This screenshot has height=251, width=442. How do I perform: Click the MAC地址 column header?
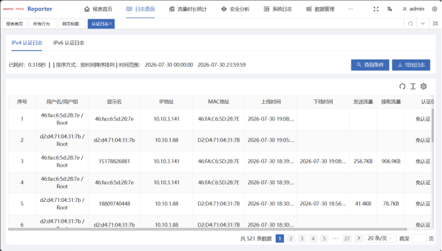219,102
